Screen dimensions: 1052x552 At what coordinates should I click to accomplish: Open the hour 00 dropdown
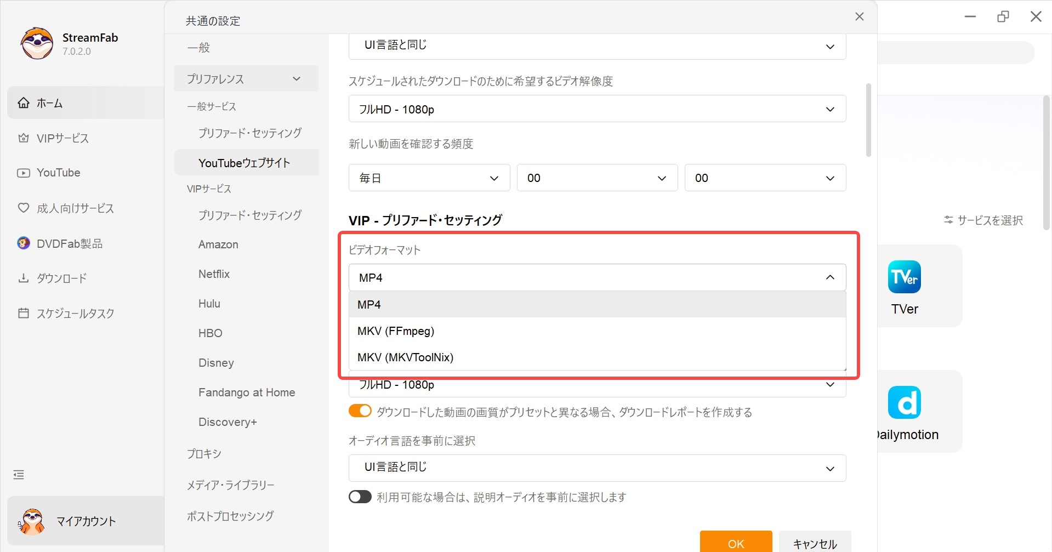tap(597, 178)
